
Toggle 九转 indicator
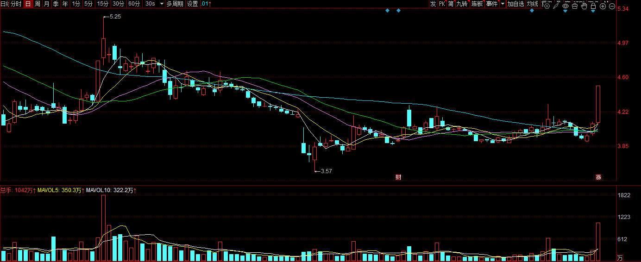click(x=462, y=4)
